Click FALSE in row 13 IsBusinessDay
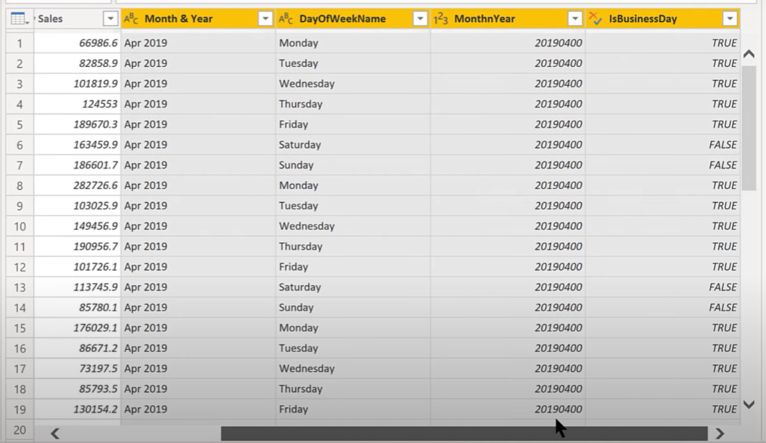Image resolution: width=766 pixels, height=443 pixels. tap(723, 287)
